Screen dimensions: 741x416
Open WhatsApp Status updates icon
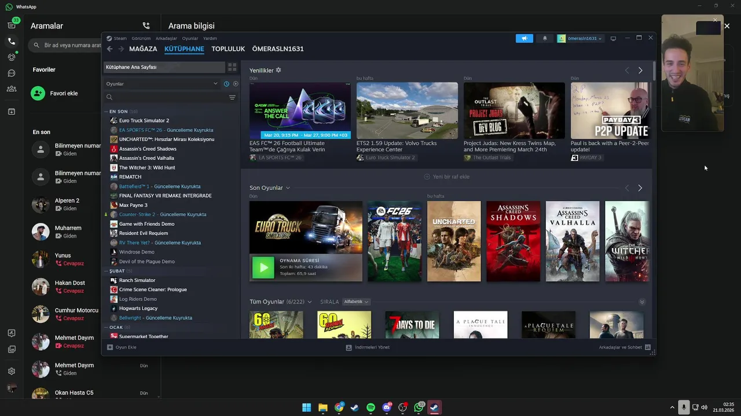(x=12, y=57)
